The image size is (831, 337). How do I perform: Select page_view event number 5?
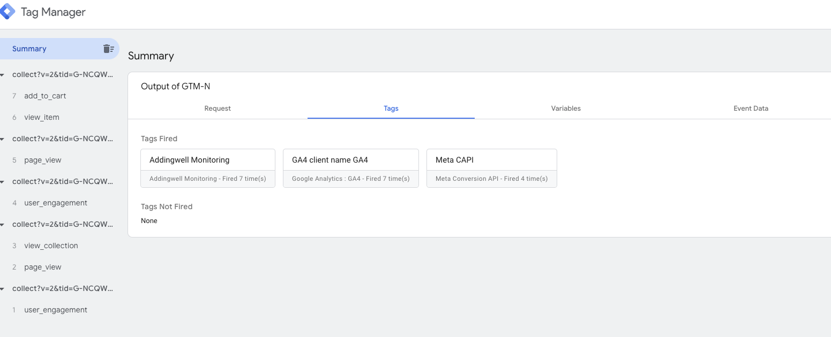coord(43,160)
